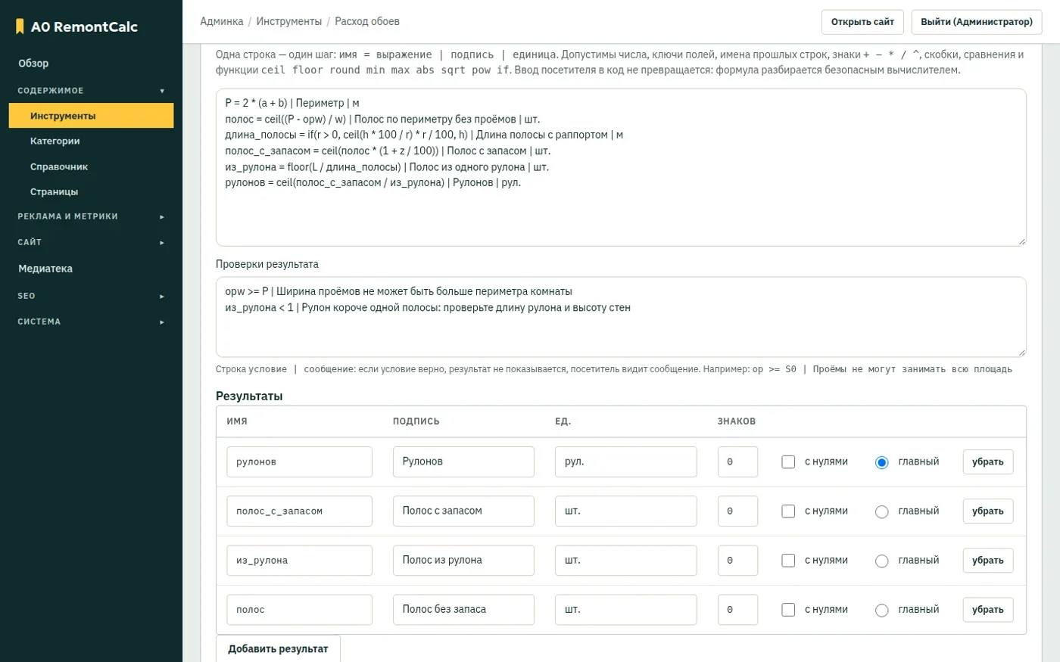Check "с нулями" for the из_рулона row
The width and height of the screenshot is (1060, 662).
[x=788, y=561]
